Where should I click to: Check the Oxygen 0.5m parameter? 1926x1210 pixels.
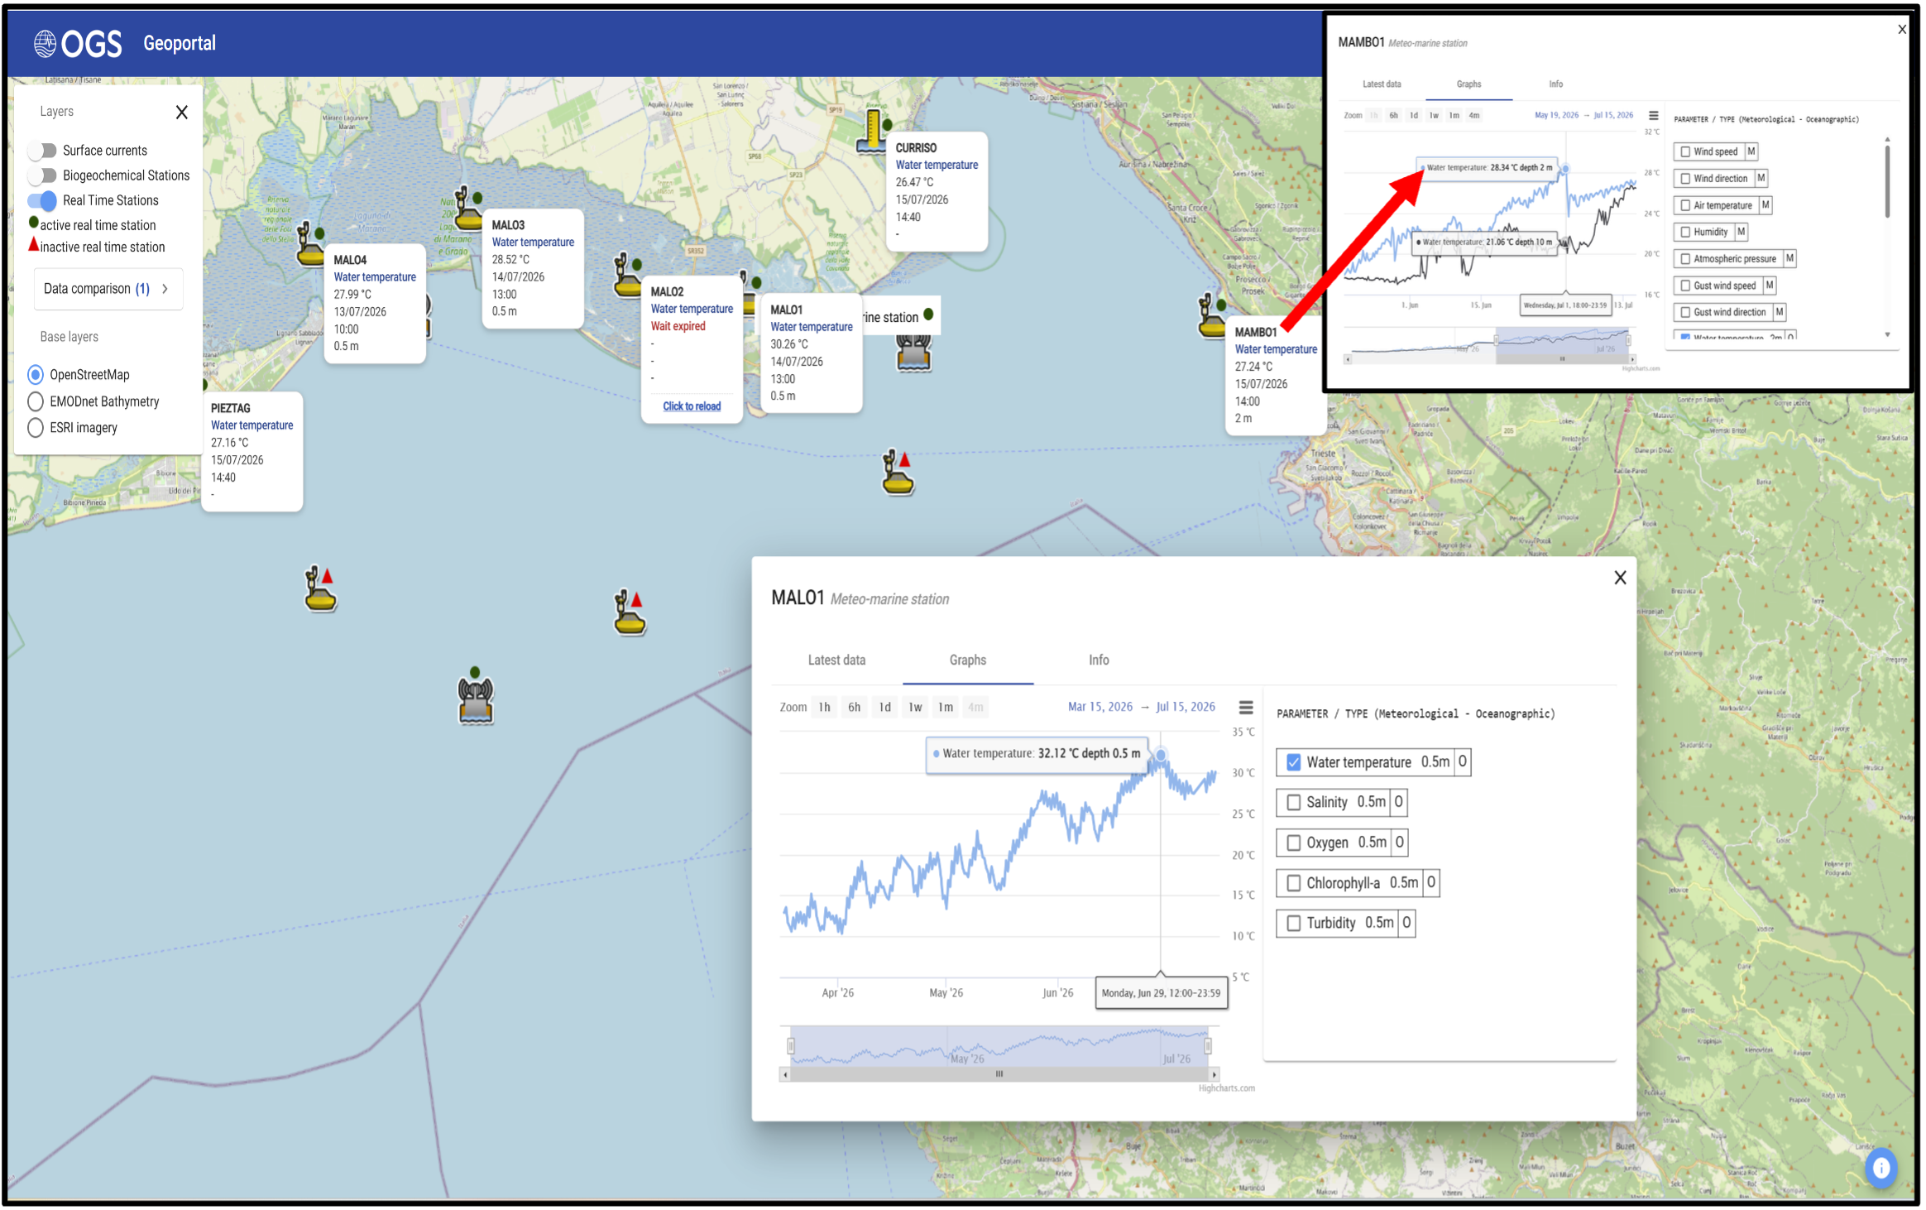tap(1294, 843)
